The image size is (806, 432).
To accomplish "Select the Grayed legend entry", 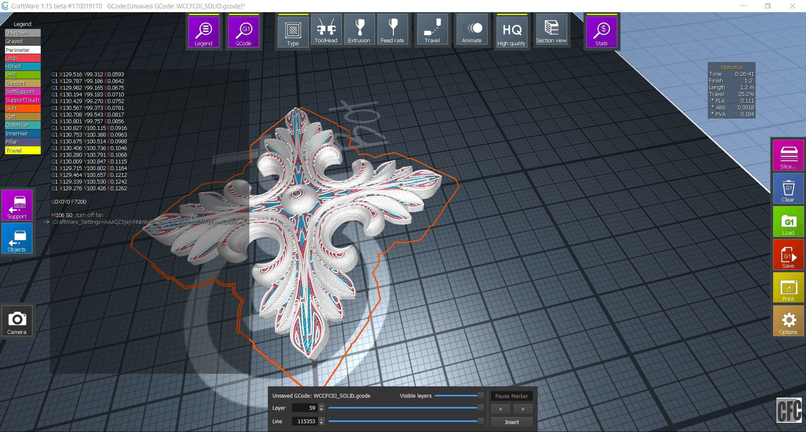I will [23, 41].
